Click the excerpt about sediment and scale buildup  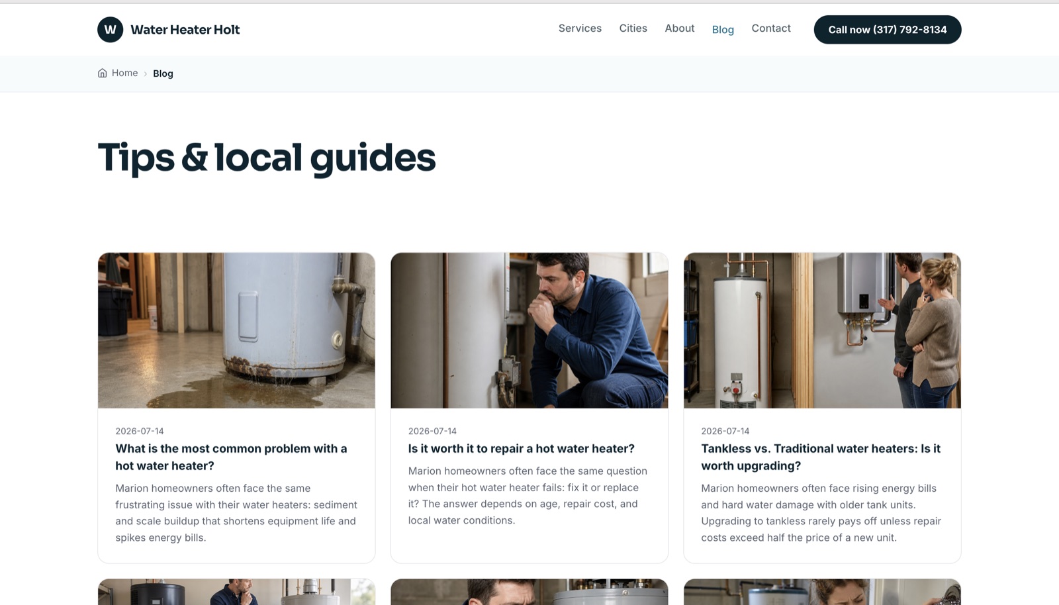click(x=236, y=513)
